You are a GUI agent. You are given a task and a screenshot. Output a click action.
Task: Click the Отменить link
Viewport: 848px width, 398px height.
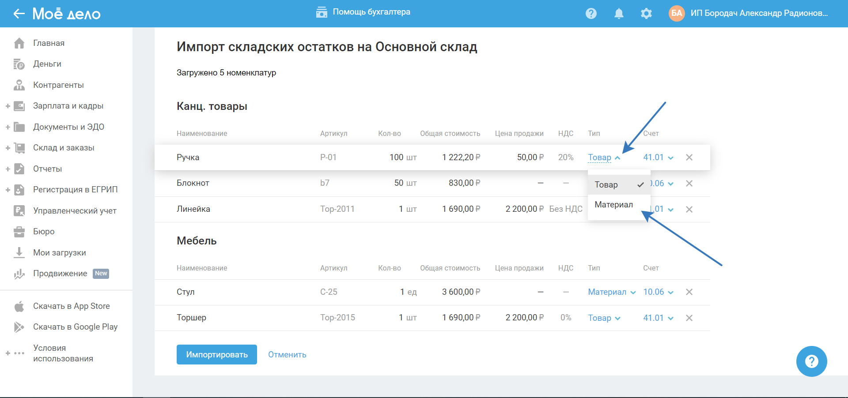click(x=287, y=355)
